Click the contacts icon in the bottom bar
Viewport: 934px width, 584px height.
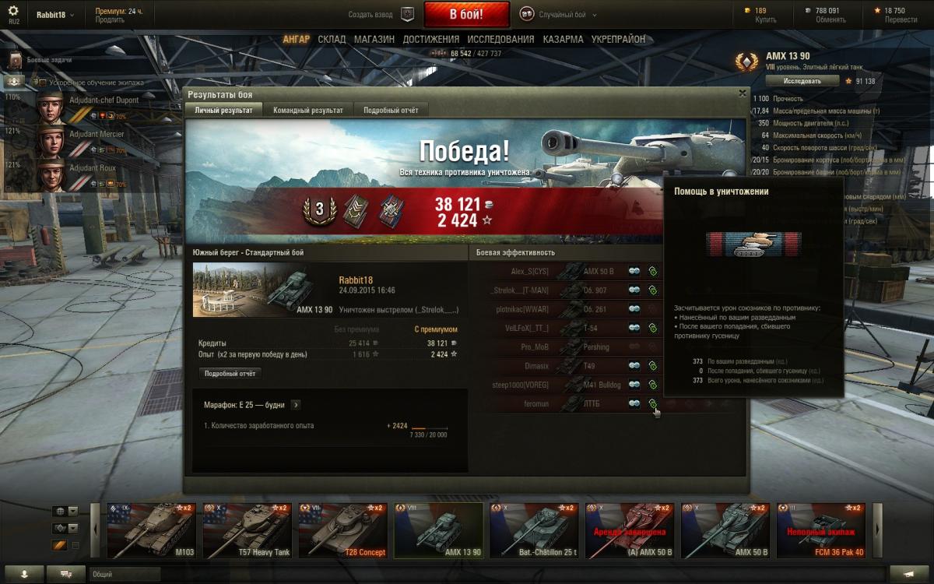[26, 573]
